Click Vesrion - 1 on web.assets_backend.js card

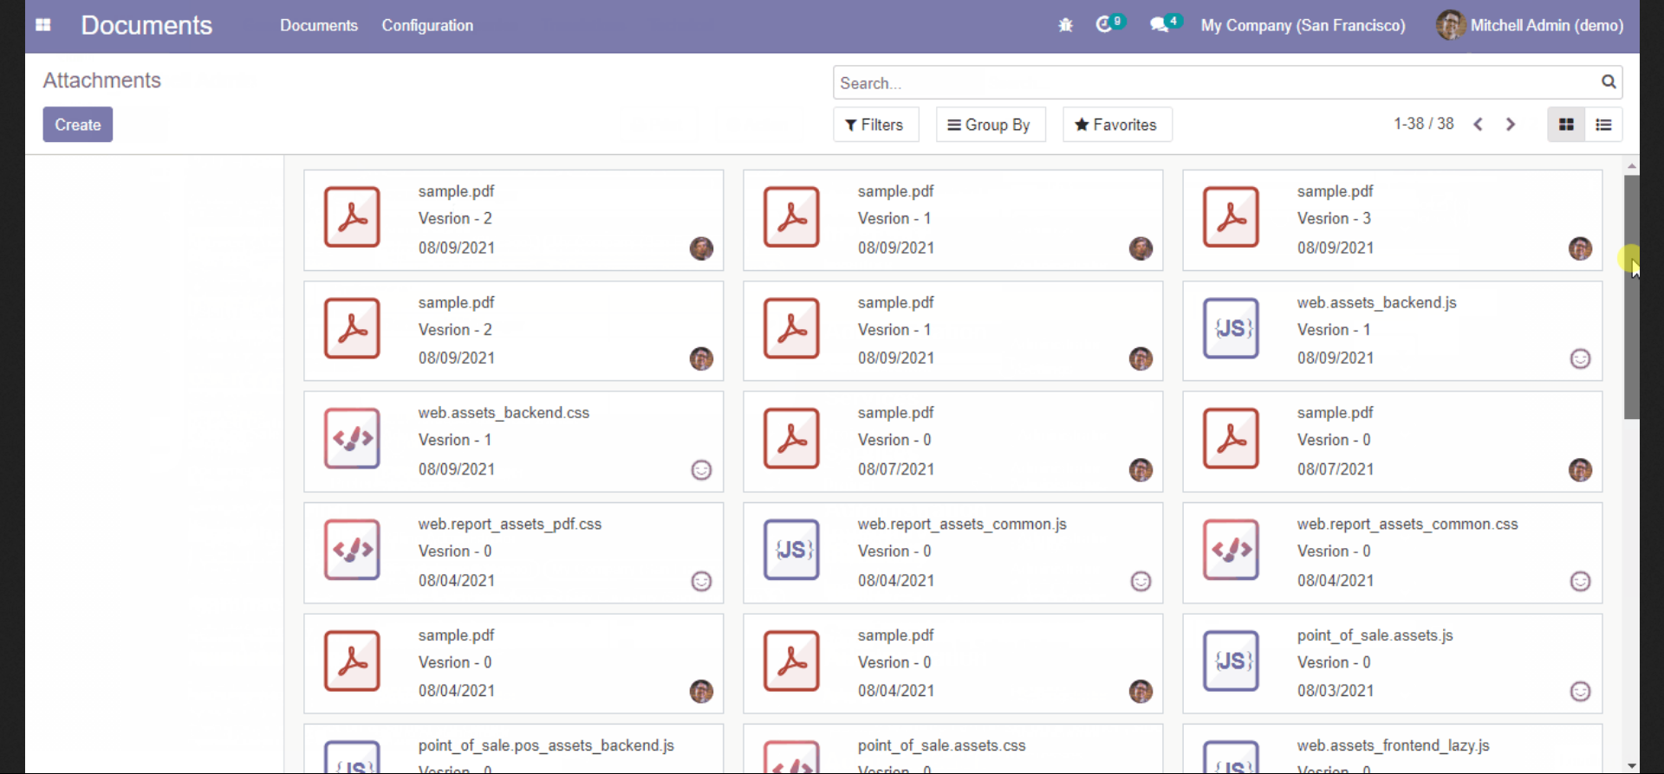coord(1334,330)
